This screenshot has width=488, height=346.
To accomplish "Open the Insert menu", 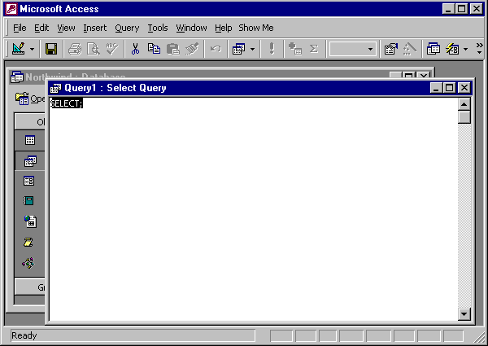I will (x=94, y=28).
